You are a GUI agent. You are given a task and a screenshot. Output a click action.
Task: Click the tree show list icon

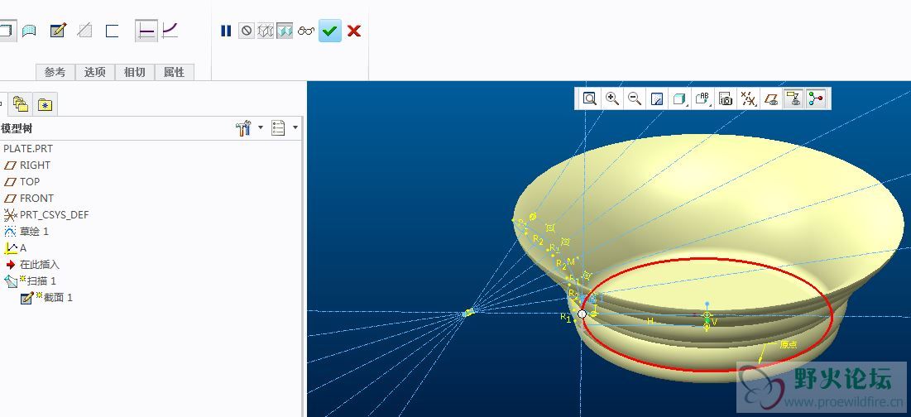(x=278, y=127)
